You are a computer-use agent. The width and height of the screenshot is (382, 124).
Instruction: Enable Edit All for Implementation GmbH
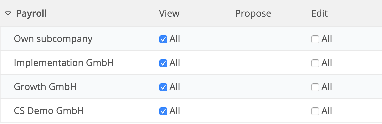[x=315, y=63]
